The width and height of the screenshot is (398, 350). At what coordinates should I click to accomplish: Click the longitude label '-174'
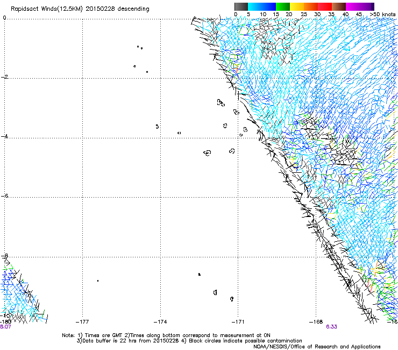(x=160, y=322)
